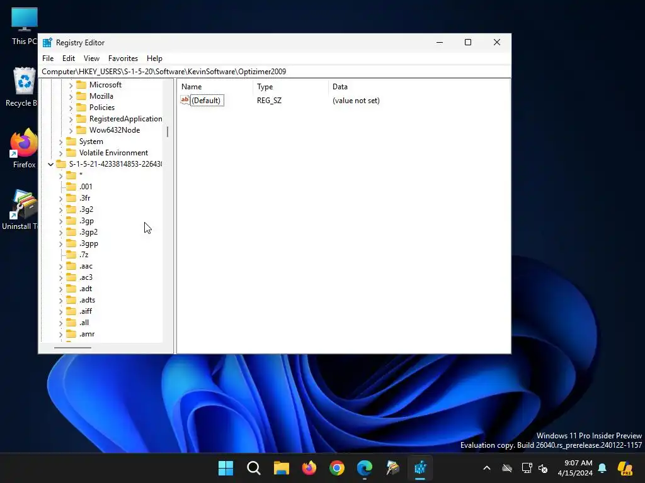Launch Firefox from the taskbar
Image resolution: width=645 pixels, height=483 pixels.
click(x=309, y=468)
